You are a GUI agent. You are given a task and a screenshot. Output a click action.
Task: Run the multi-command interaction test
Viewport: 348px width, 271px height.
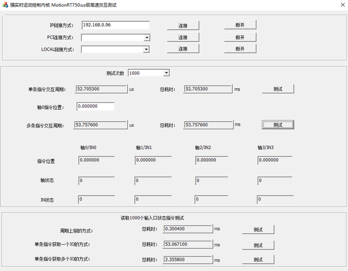(x=278, y=125)
